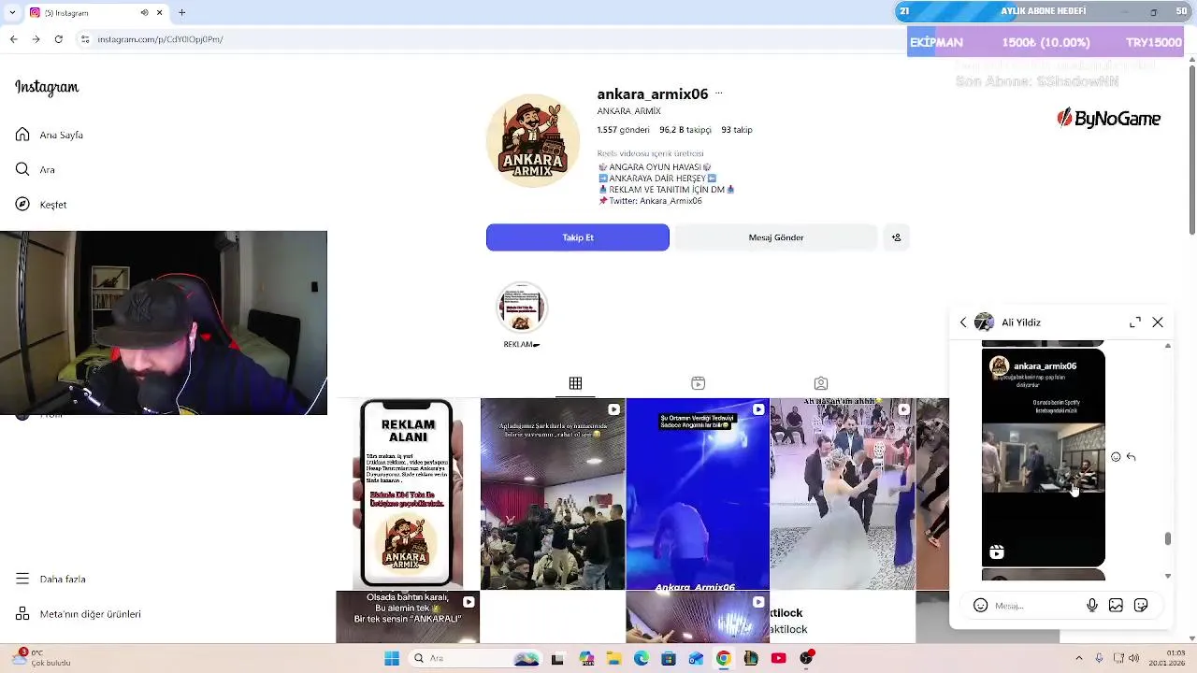Open the wedding couple reel thumbnail
The image size is (1197, 673).
[x=843, y=494]
